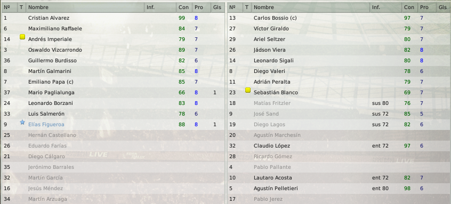451x204 pixels.
Task: Open Mario Paglialunga player entry
Action: click(x=113, y=93)
